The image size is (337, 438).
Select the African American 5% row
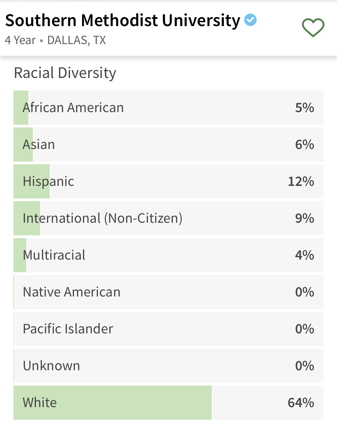[x=168, y=108]
